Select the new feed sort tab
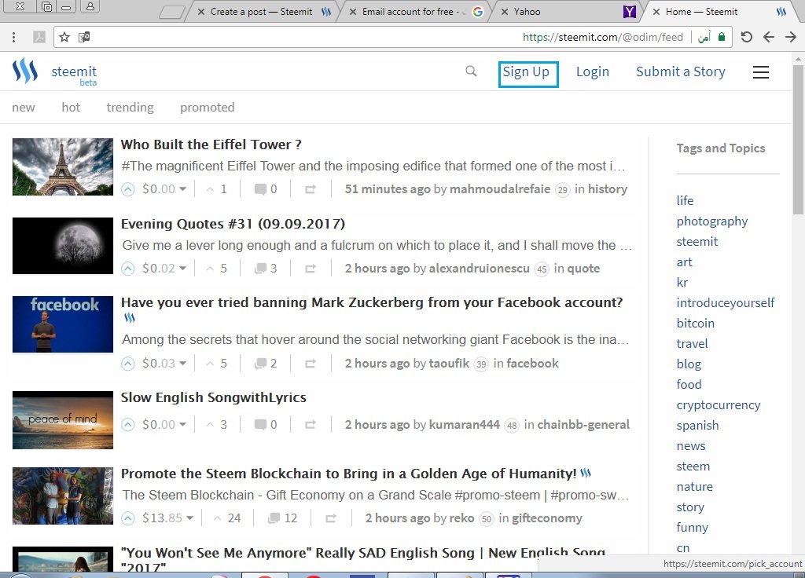Viewport: 805px width, 578px height. click(24, 108)
